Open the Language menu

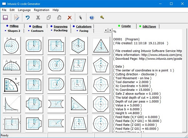click(24, 10)
